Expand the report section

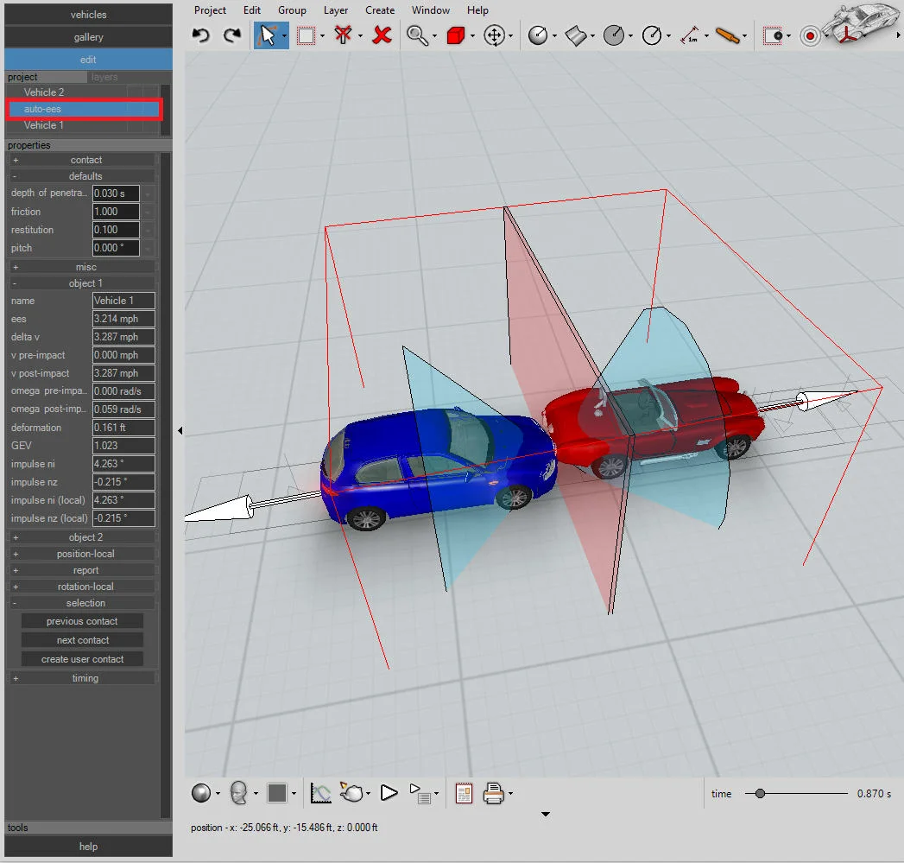[x=81, y=570]
